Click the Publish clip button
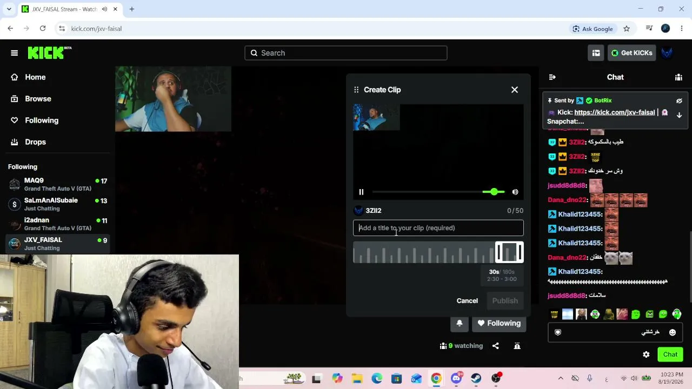This screenshot has height=389, width=692. click(x=505, y=301)
